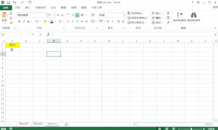Open Conditional Formatting menu
The height and width of the screenshot is (130, 218).
(x=135, y=13)
